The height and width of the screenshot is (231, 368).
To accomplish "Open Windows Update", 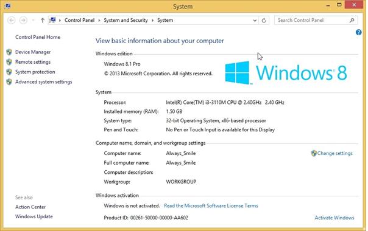I will pyautogui.click(x=34, y=216).
